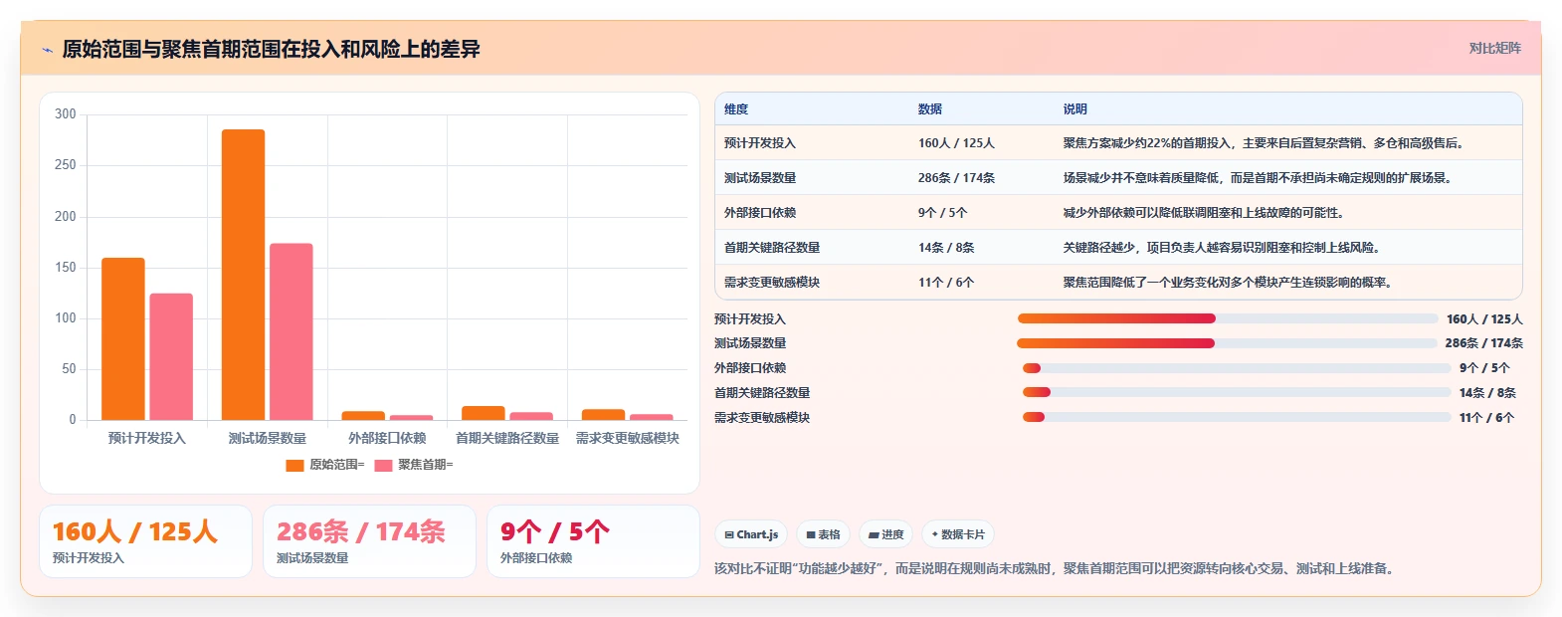This screenshot has width=1562, height=617.
Task: Click the pink 预计开发投入 bar in chart
Action: pos(171,356)
